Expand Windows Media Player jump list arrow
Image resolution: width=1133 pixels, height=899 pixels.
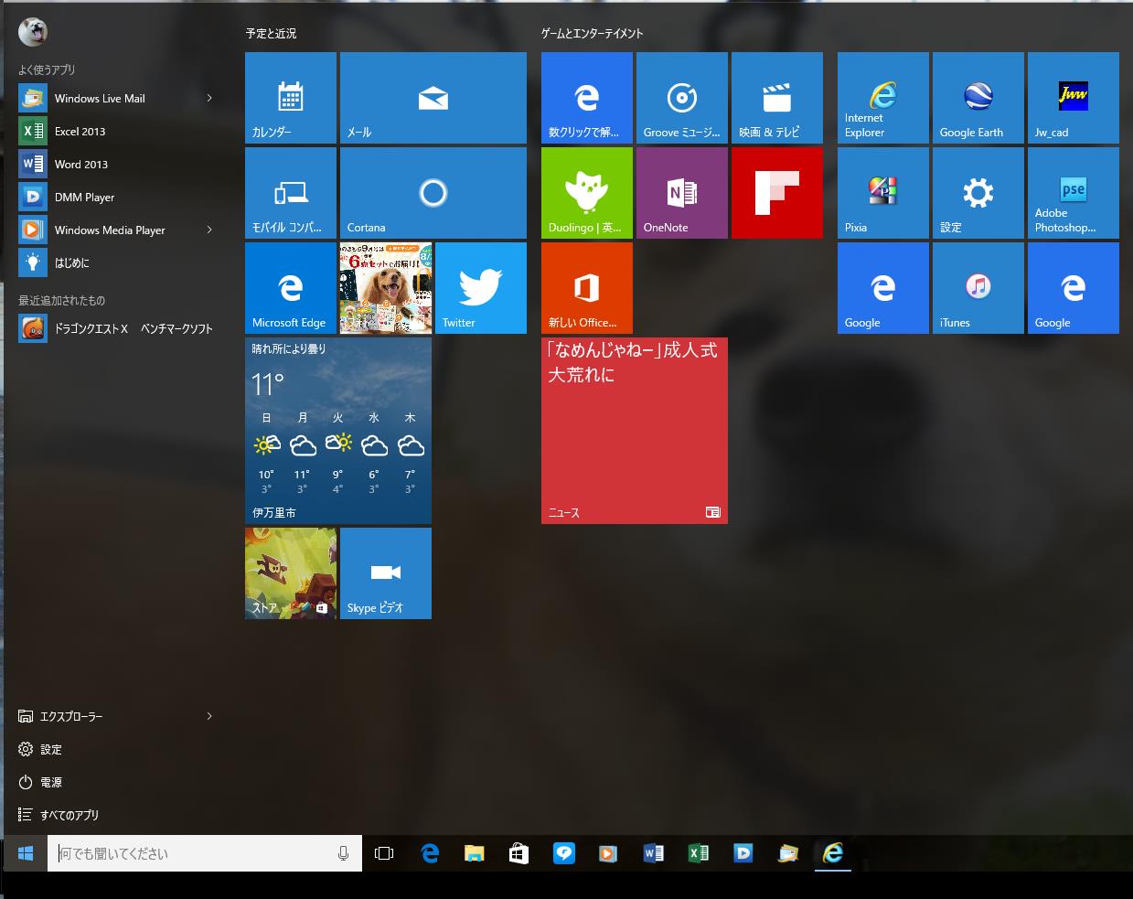(x=209, y=230)
